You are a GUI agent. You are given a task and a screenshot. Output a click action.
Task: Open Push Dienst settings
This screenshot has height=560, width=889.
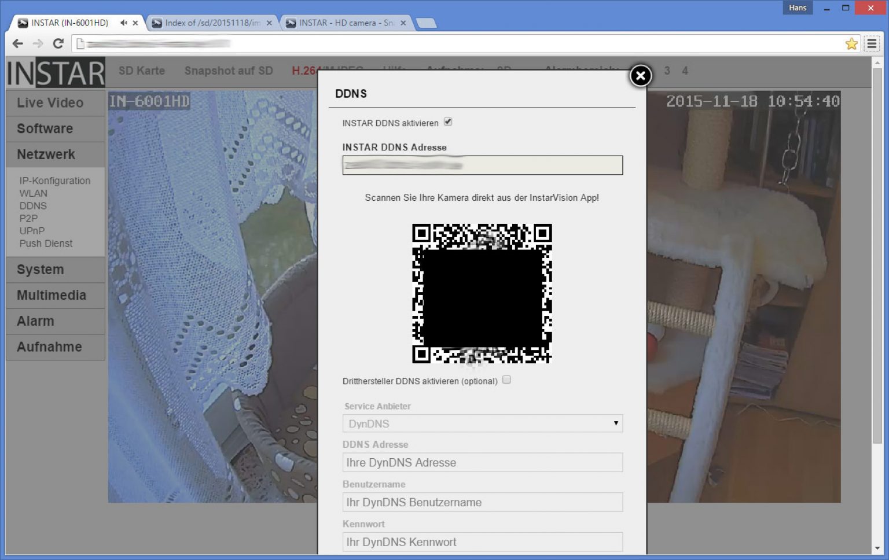(x=46, y=244)
